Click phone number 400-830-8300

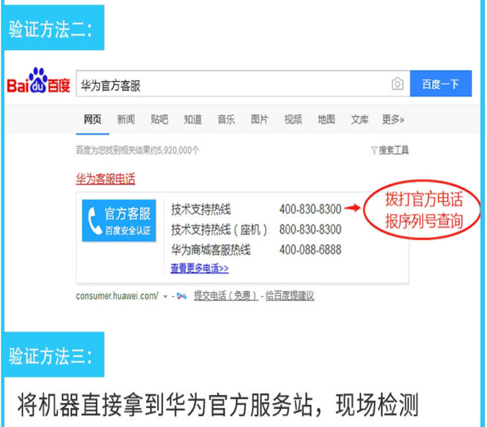tap(310, 210)
